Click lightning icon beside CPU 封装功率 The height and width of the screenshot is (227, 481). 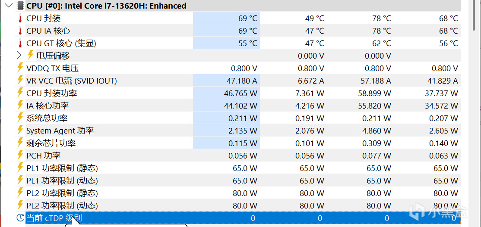tap(20, 93)
